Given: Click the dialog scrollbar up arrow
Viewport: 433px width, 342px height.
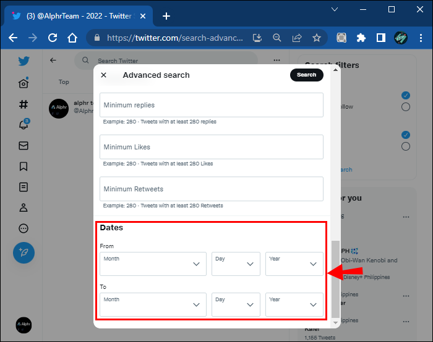Looking at the screenshot, I should tap(335, 70).
